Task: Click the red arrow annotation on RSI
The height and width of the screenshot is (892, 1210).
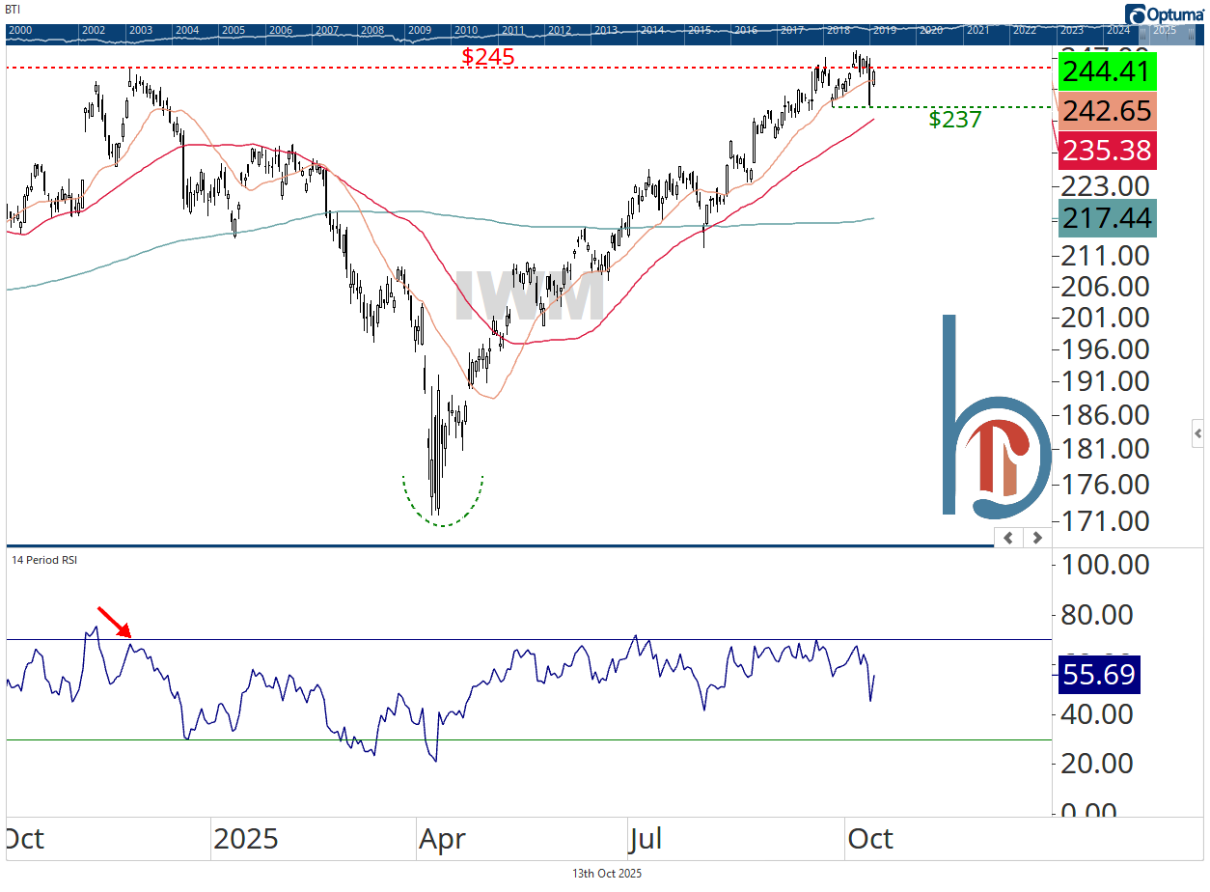Action: coord(115,623)
